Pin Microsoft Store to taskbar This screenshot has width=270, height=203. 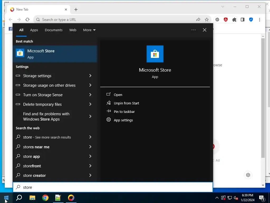pyautogui.click(x=120, y=112)
